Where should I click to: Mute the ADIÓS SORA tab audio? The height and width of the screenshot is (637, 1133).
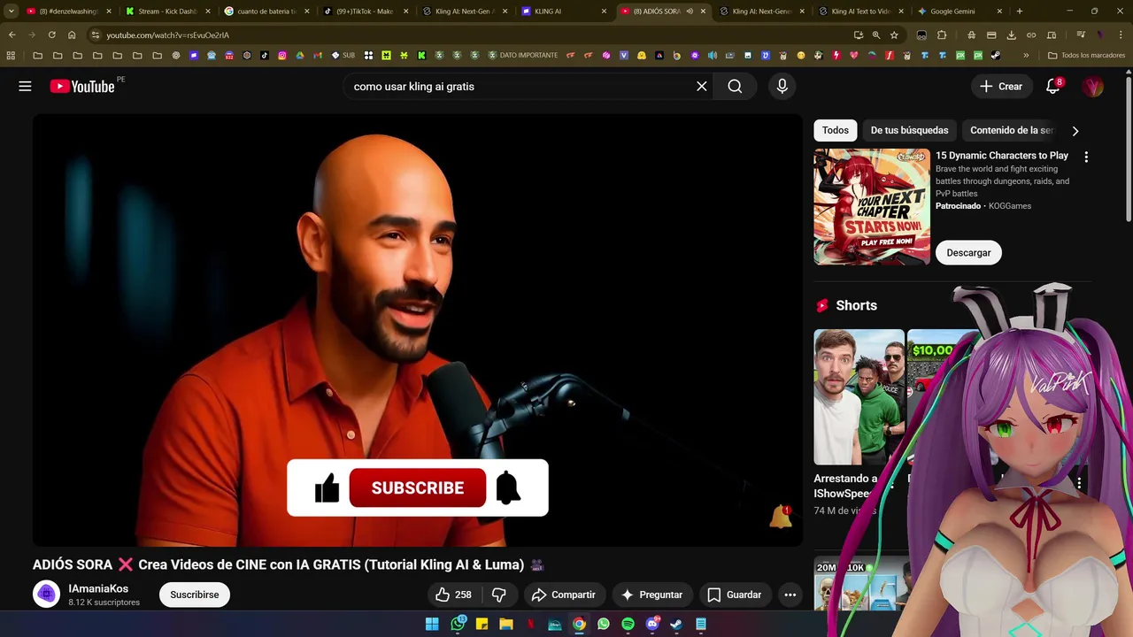click(690, 12)
